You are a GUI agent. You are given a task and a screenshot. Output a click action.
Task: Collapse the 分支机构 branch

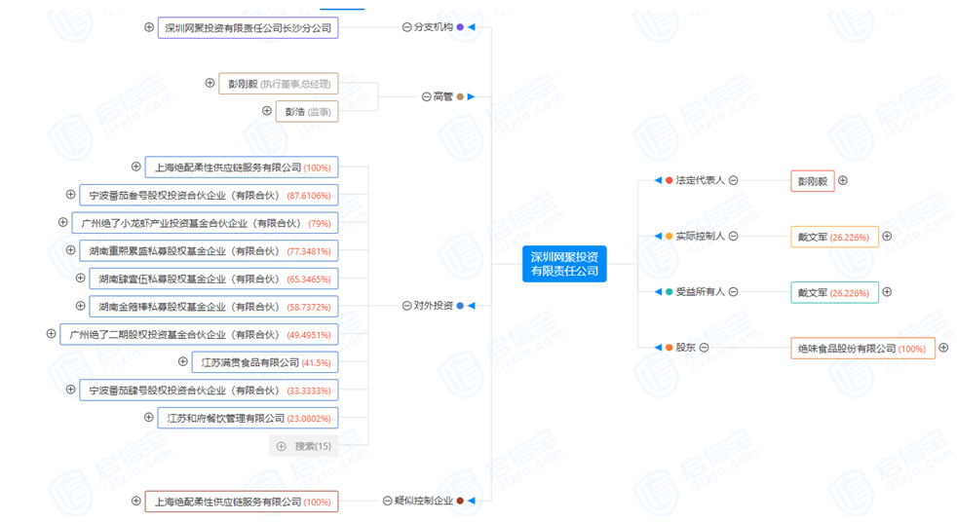(406, 27)
